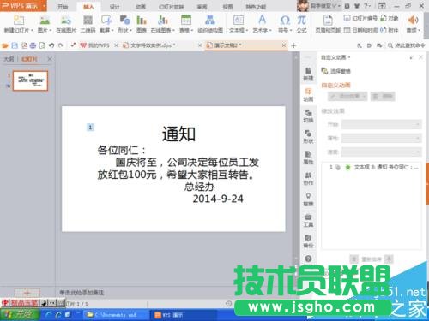Click the Selection Pane (选择窗格) button
Viewport: 429px width, 321px height.
click(336, 71)
